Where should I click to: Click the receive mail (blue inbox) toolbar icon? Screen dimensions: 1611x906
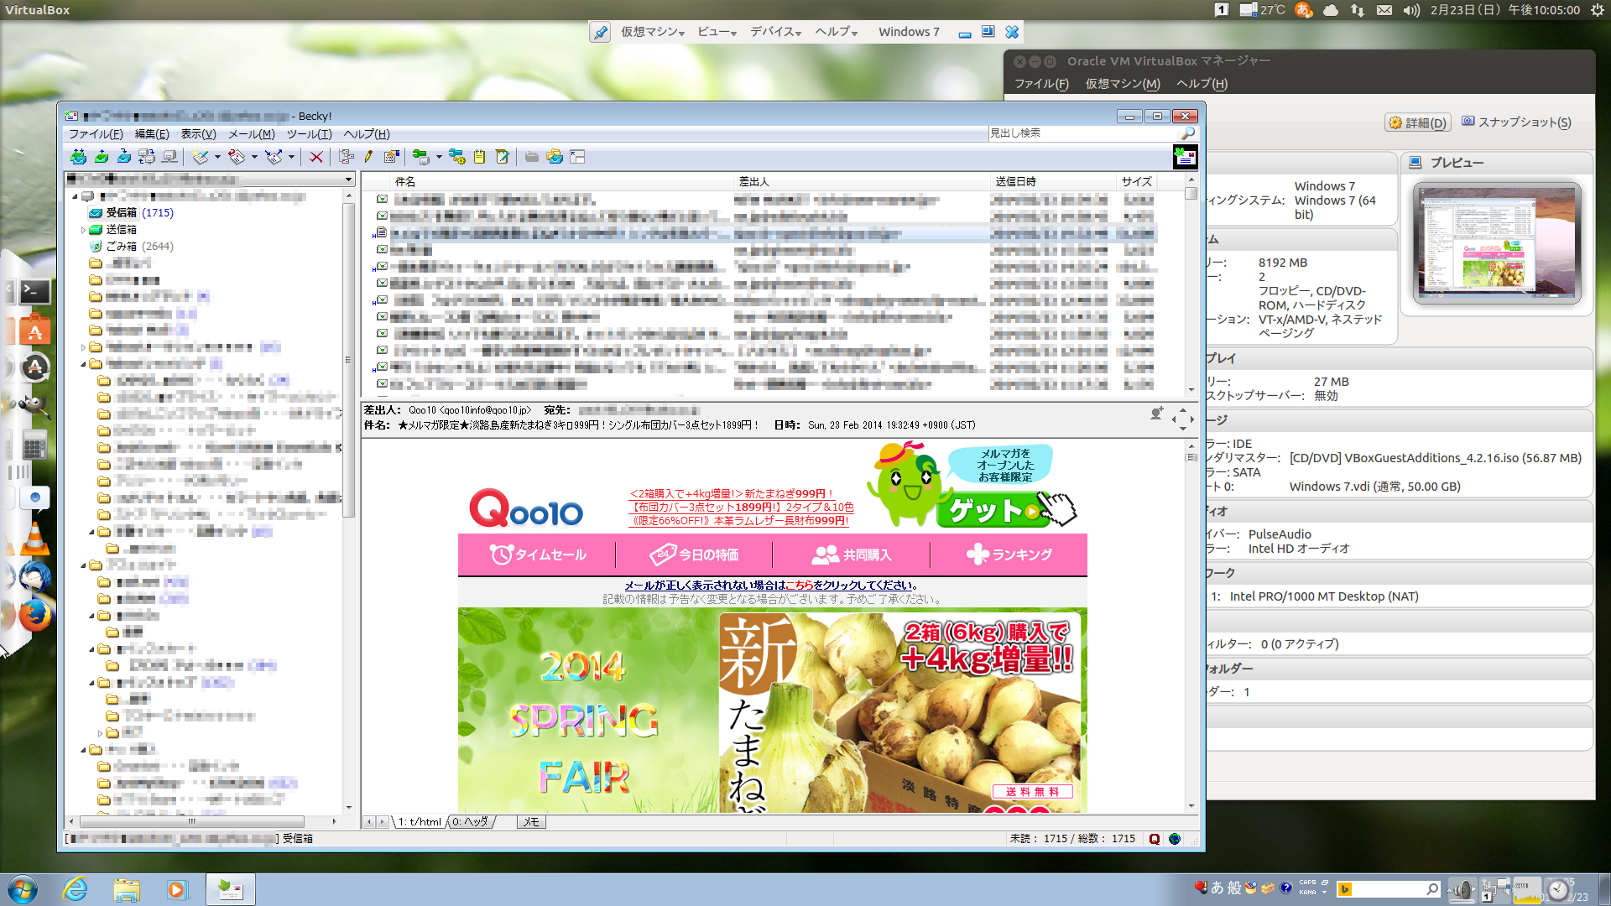tap(124, 157)
